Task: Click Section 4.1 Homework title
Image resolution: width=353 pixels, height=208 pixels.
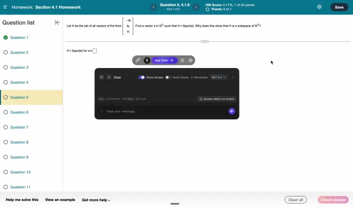Action: 58,7
